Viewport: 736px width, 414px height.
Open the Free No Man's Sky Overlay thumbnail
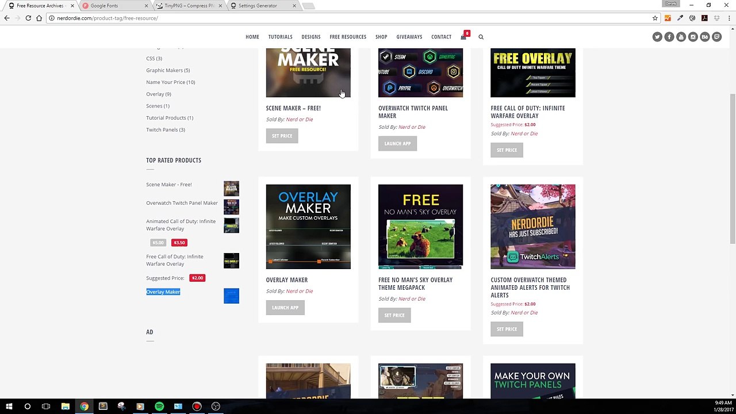click(420, 227)
